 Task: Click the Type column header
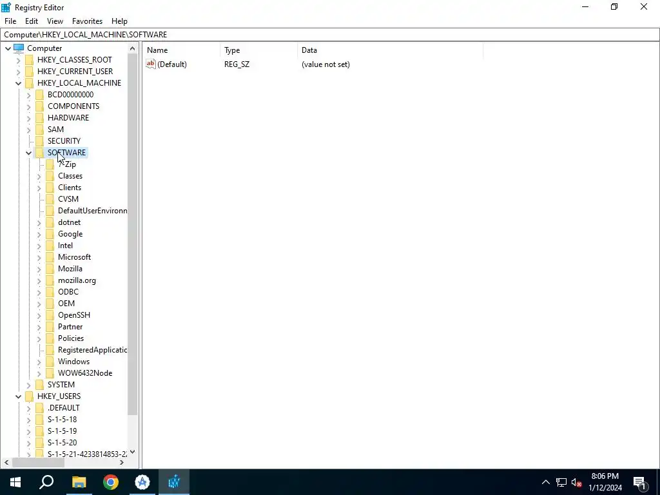pyautogui.click(x=258, y=50)
